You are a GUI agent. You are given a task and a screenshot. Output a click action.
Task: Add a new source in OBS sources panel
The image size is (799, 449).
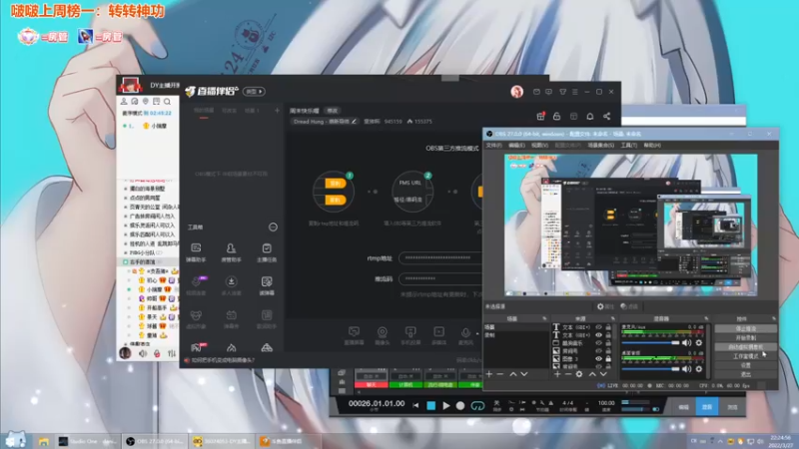coord(557,374)
